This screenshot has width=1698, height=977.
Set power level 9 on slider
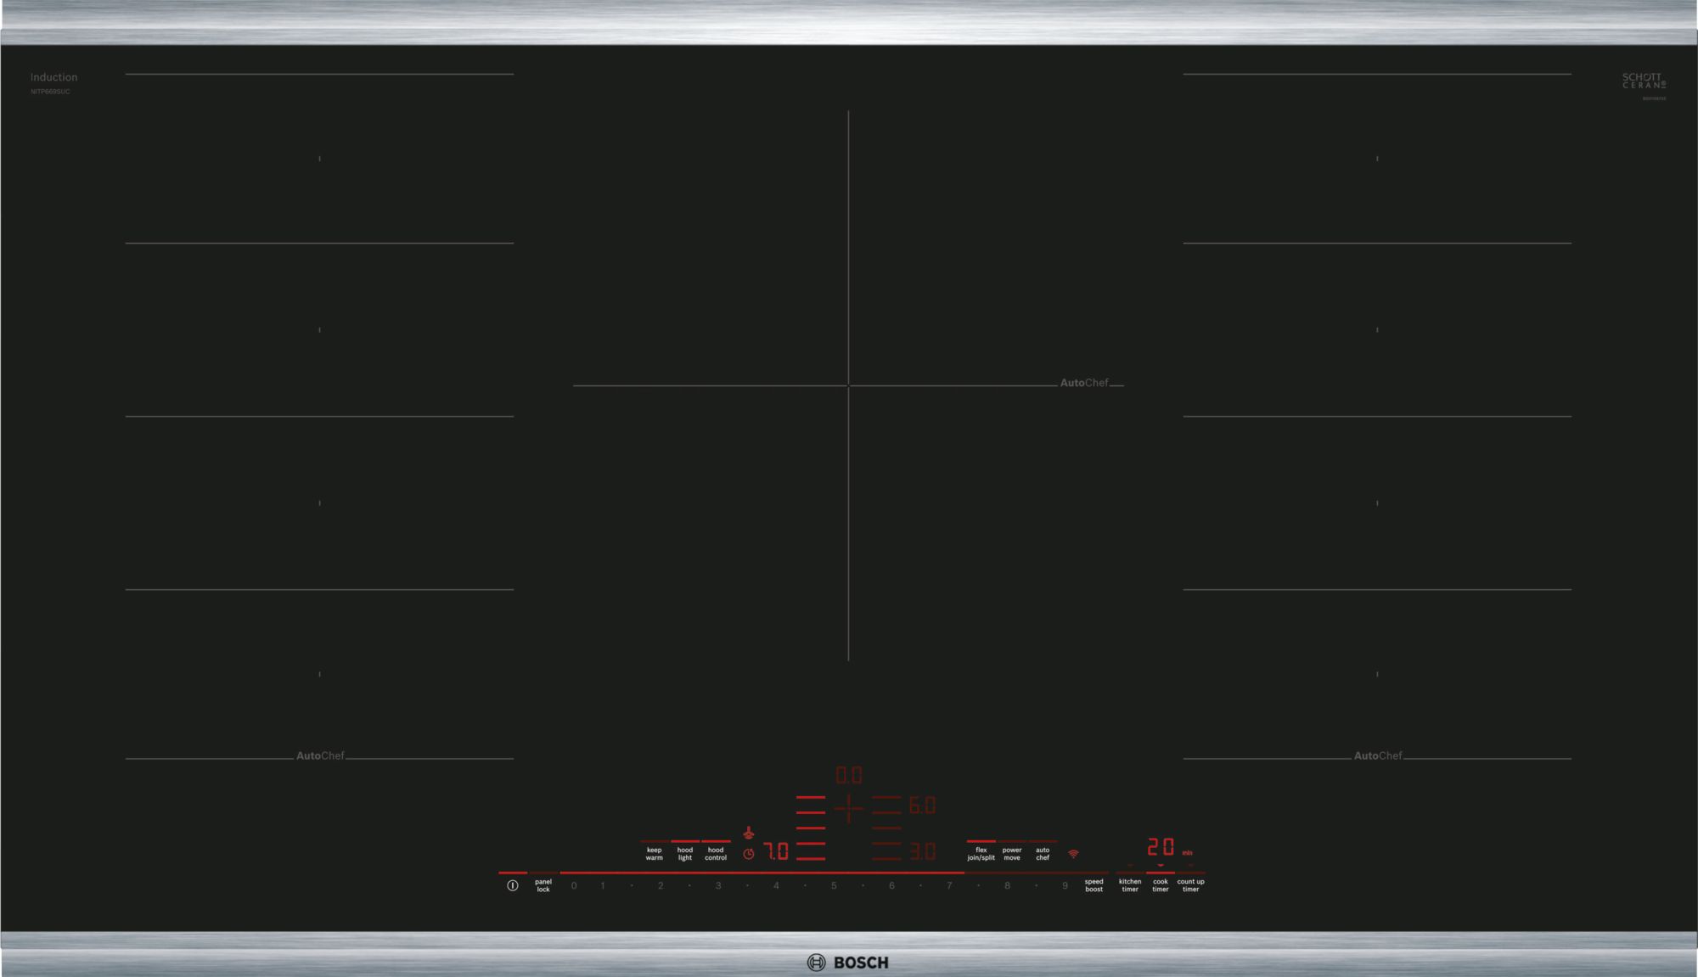pos(1065,885)
